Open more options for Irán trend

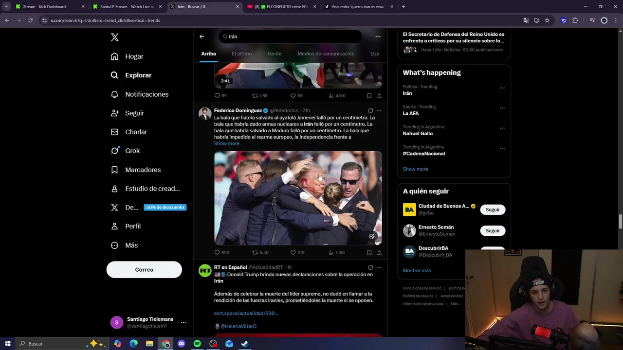pyautogui.click(x=502, y=88)
